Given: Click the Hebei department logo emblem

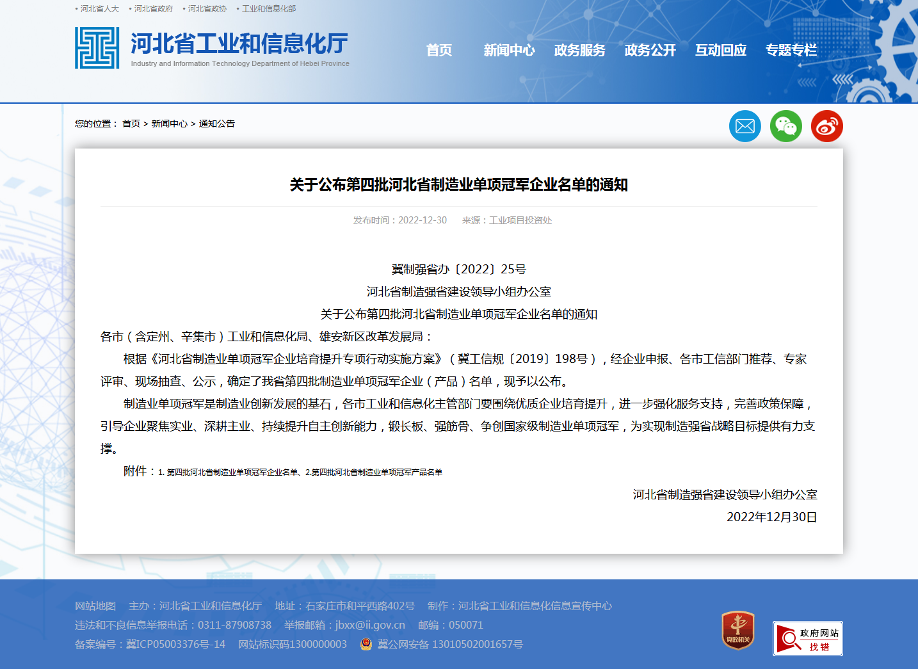Looking at the screenshot, I should click(97, 48).
